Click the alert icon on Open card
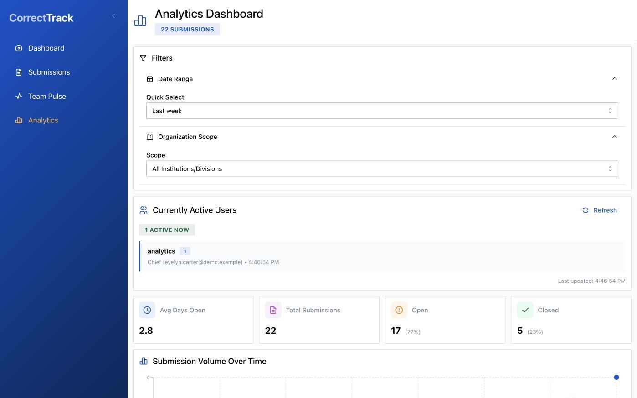 coord(399,310)
